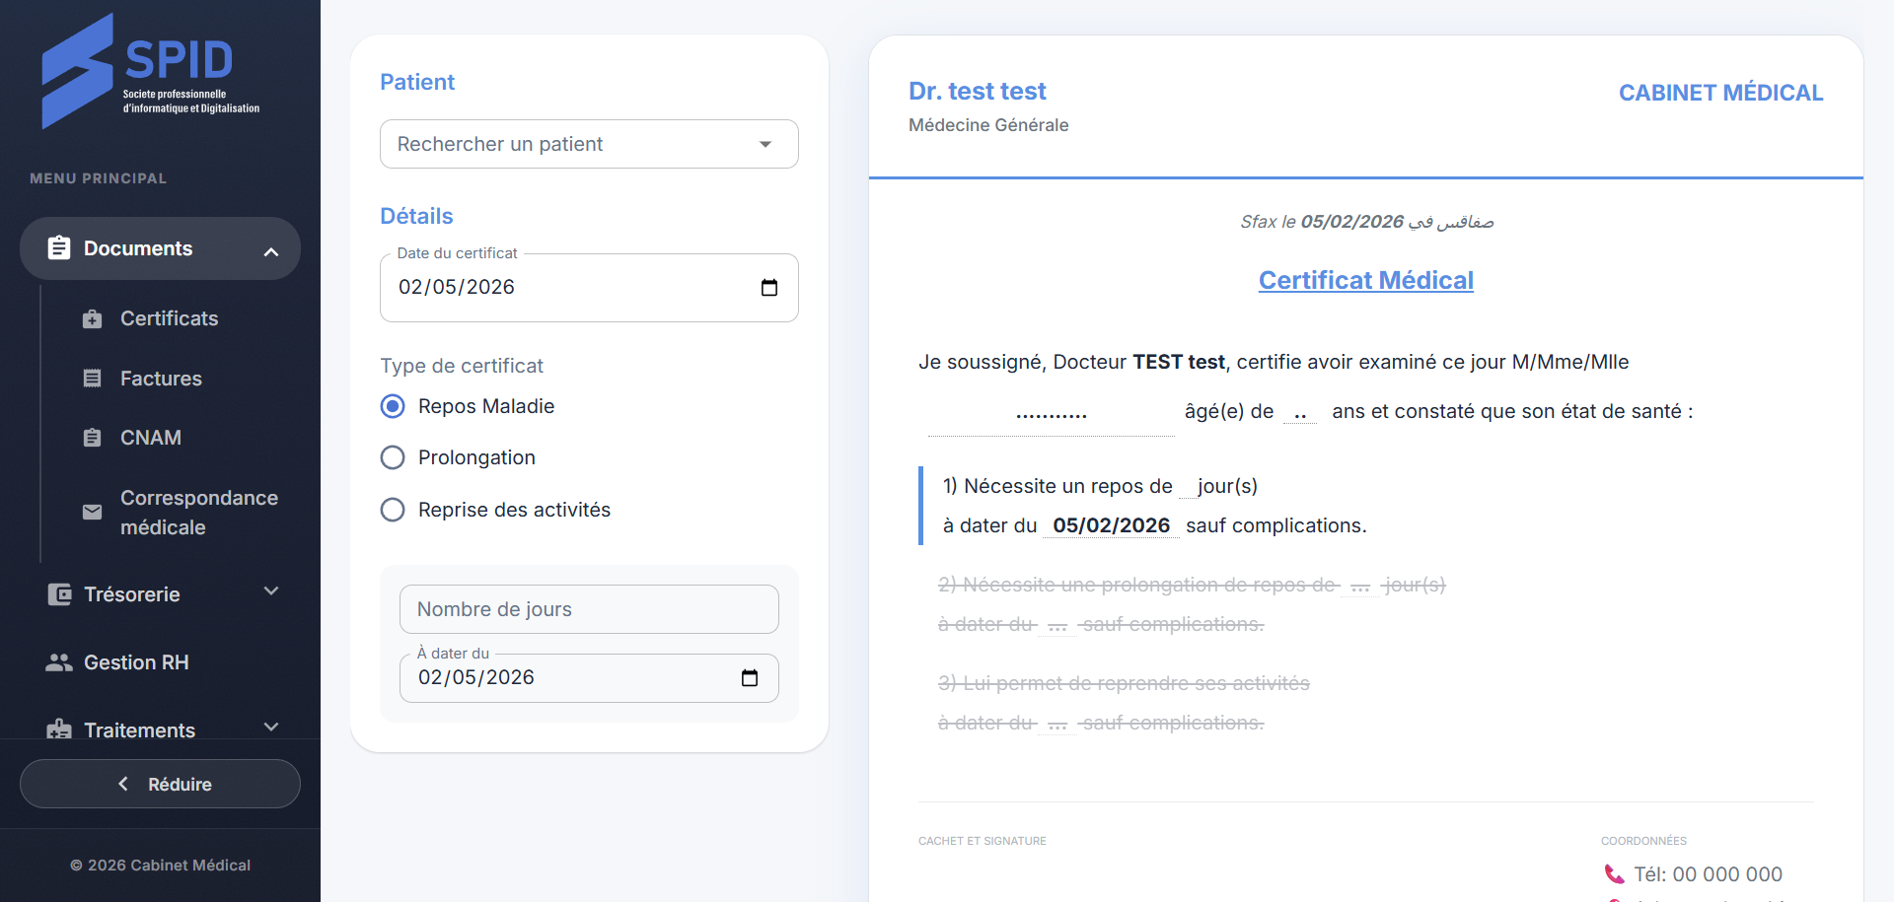Viewport: 1894px width, 902px height.
Task: Open the CNAM menu entry
Action: [150, 438]
